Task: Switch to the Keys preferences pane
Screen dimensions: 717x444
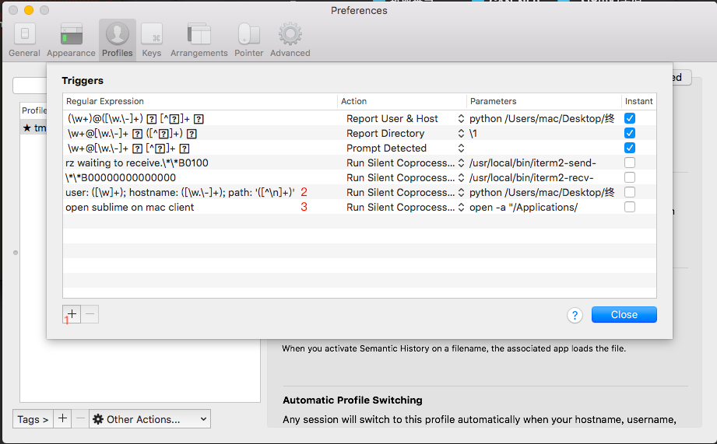Action: (151, 40)
